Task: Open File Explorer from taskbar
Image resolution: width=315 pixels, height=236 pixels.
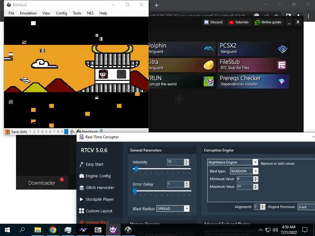Action: click(38, 230)
